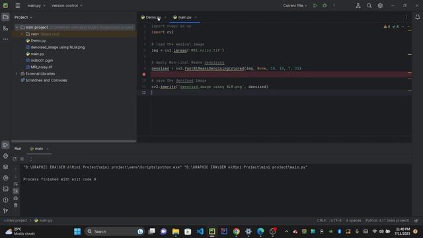
Task: Open Scratches and Consoles node
Action: point(46,80)
